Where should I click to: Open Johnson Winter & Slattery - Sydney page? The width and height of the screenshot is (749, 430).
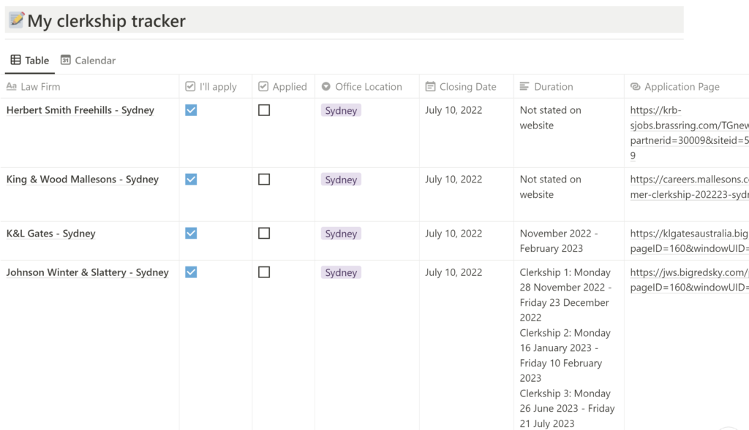tap(88, 272)
